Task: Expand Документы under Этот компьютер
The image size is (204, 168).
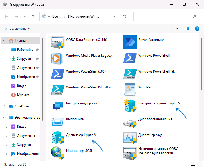Action: coord(7,136)
